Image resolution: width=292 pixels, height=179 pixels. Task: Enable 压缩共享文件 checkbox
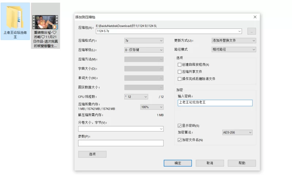tap(180, 72)
